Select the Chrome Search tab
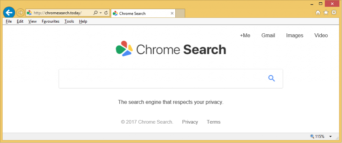 140,14
